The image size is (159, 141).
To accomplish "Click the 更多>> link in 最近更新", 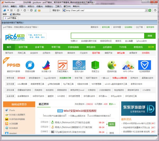I will click(x=112, y=104).
